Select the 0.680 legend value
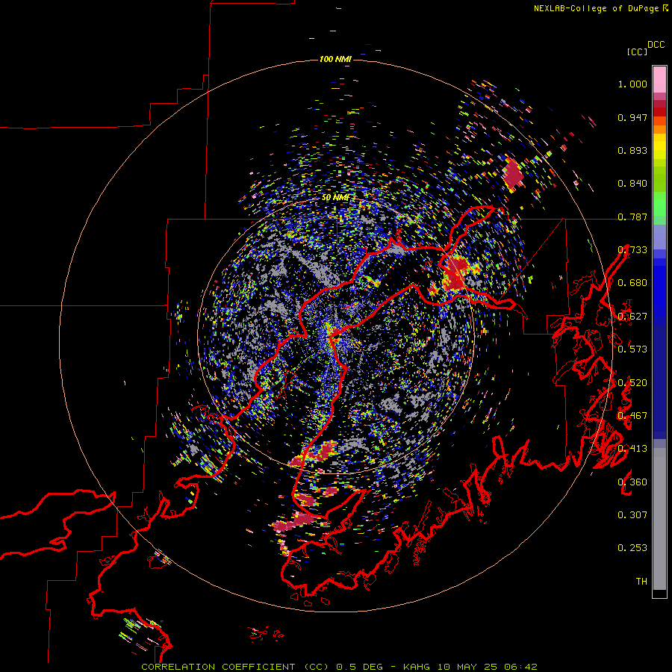Image resolution: width=672 pixels, height=672 pixels. click(x=632, y=283)
